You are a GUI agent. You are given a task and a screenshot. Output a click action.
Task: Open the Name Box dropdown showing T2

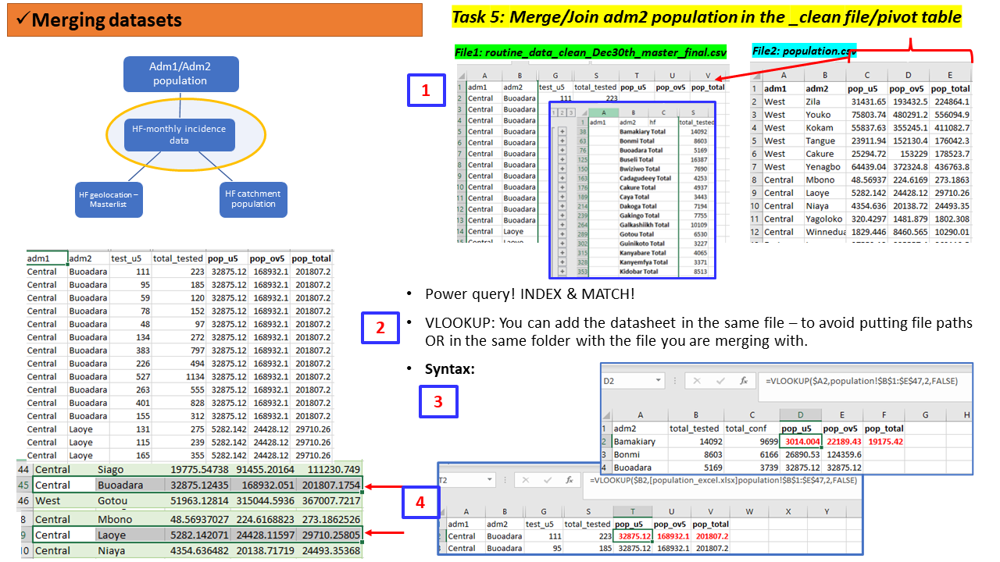pyautogui.click(x=489, y=480)
